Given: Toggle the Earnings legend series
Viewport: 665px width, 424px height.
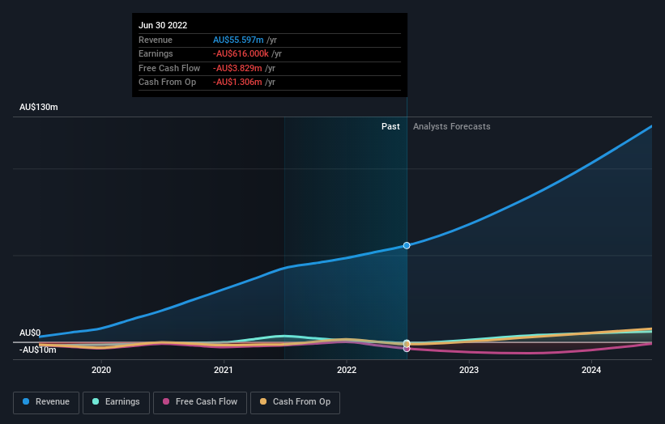Looking at the screenshot, I should [x=116, y=402].
